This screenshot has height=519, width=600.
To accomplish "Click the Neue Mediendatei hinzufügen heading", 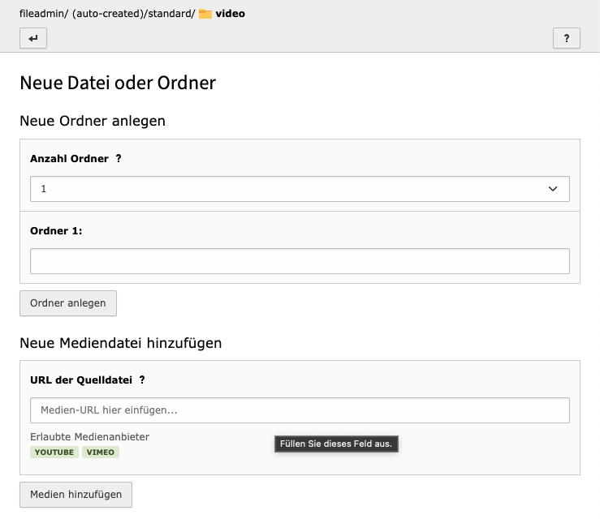I will click(x=120, y=343).
